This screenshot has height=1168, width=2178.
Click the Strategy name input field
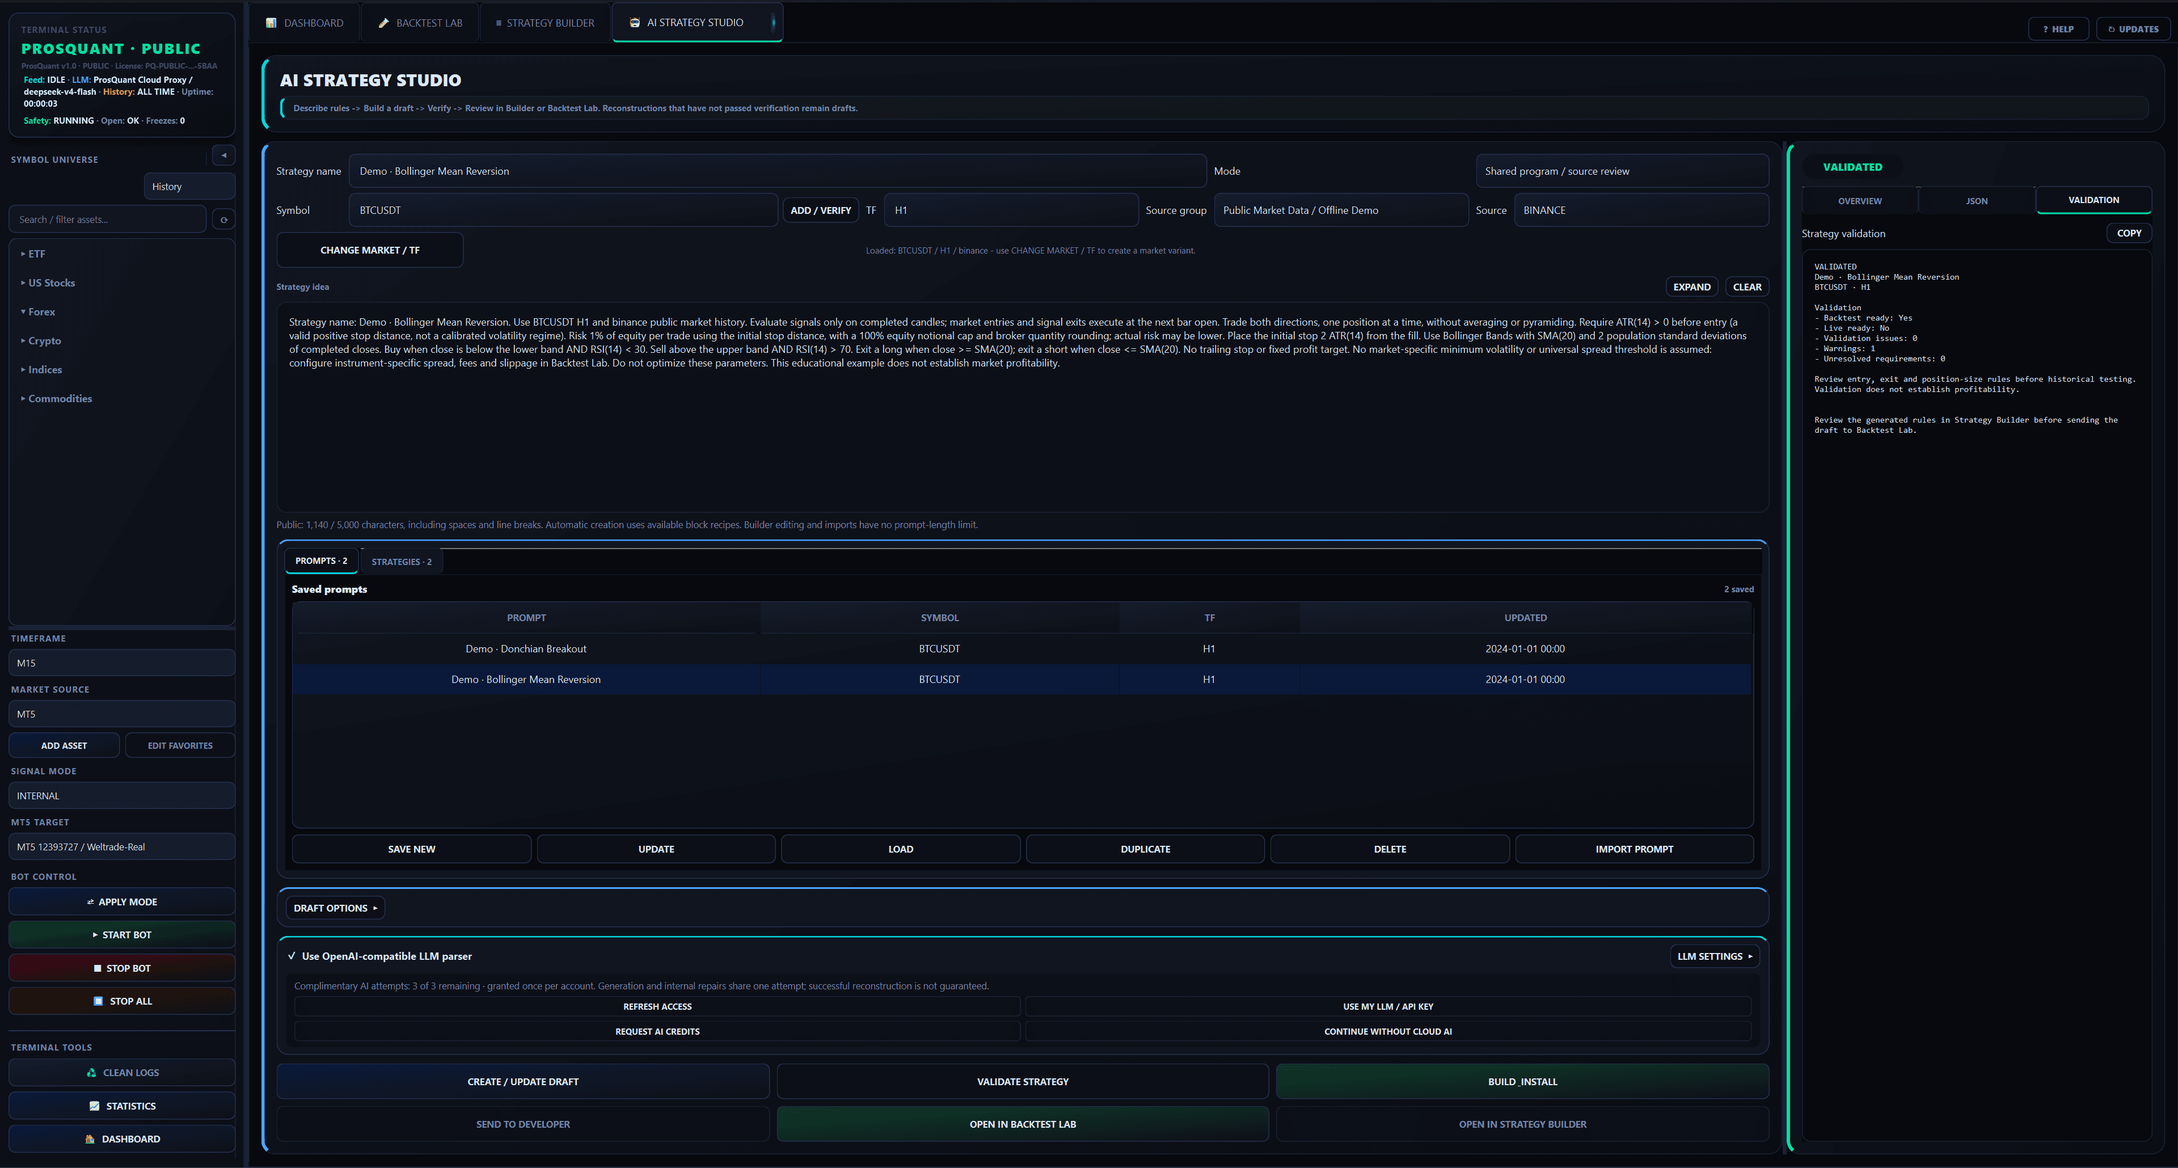777,171
